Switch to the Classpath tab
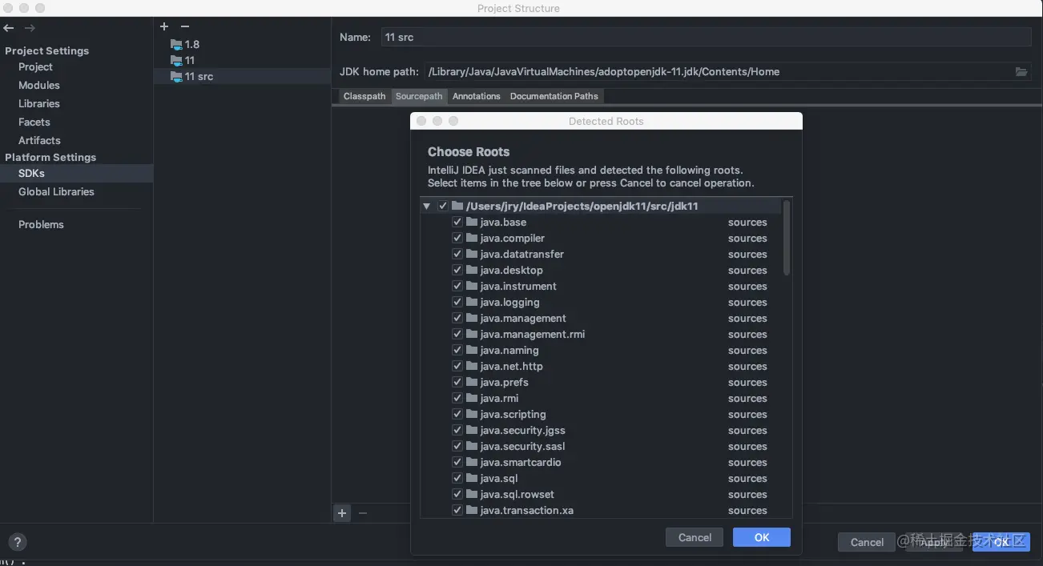The width and height of the screenshot is (1043, 566). tap(364, 96)
